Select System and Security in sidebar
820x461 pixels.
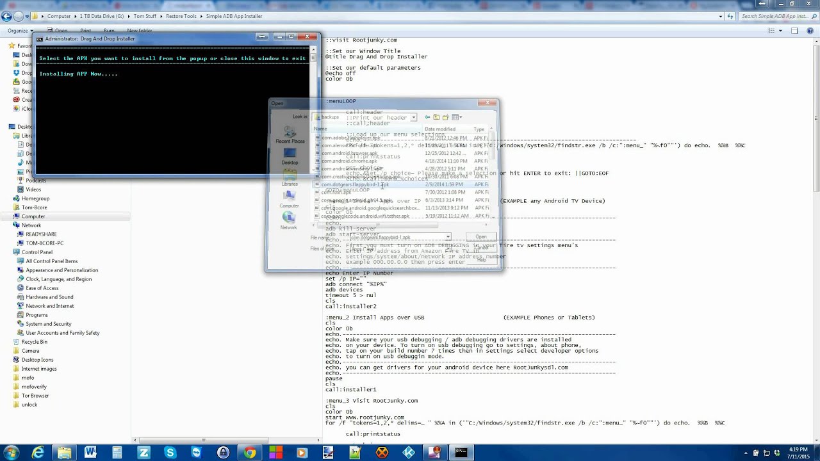tap(48, 324)
